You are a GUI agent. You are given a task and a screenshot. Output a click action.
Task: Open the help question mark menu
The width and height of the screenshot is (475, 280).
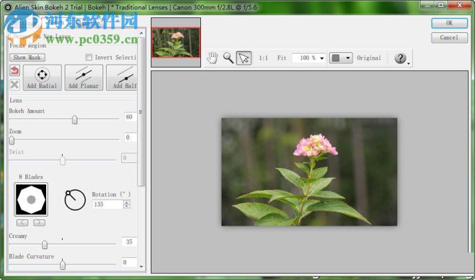pyautogui.click(x=401, y=58)
